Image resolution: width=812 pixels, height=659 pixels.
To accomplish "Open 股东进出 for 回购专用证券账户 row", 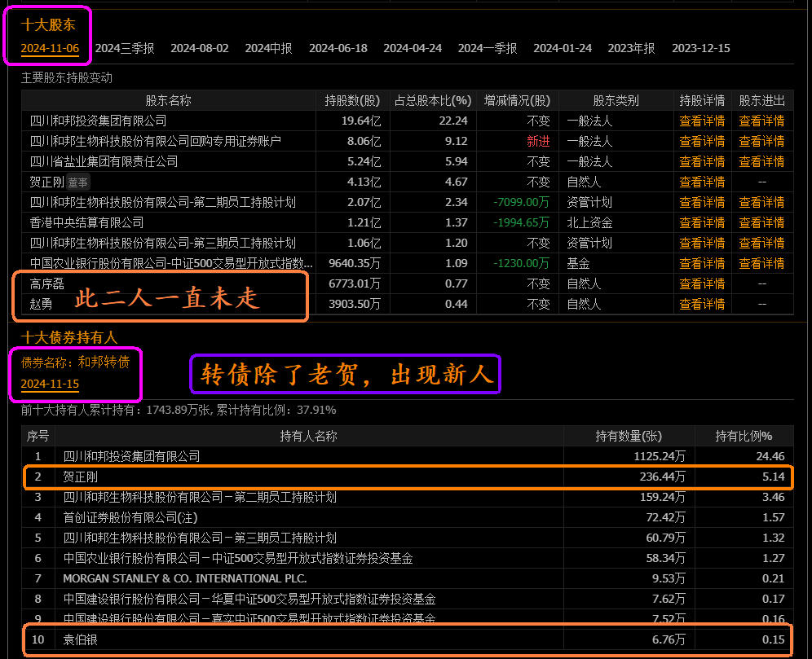I will [761, 141].
